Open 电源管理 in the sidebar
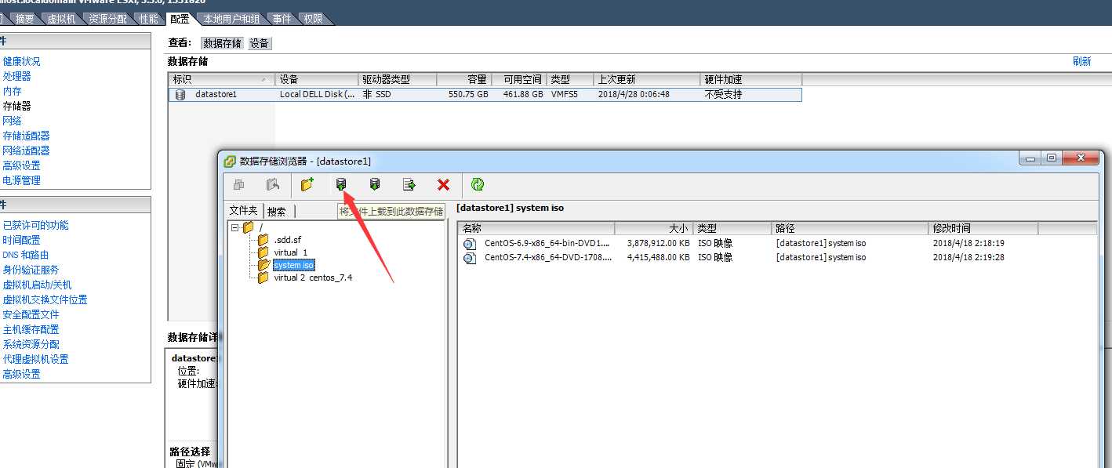The width and height of the screenshot is (1112, 468). (x=21, y=180)
